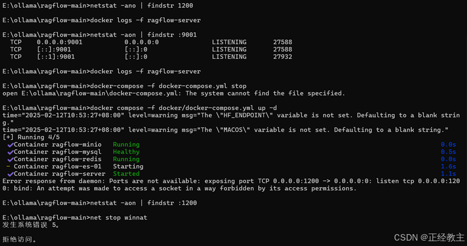This screenshot has height=246, width=467.
Task: Click the CSDN @正经教主 watermark
Action: click(x=429, y=237)
